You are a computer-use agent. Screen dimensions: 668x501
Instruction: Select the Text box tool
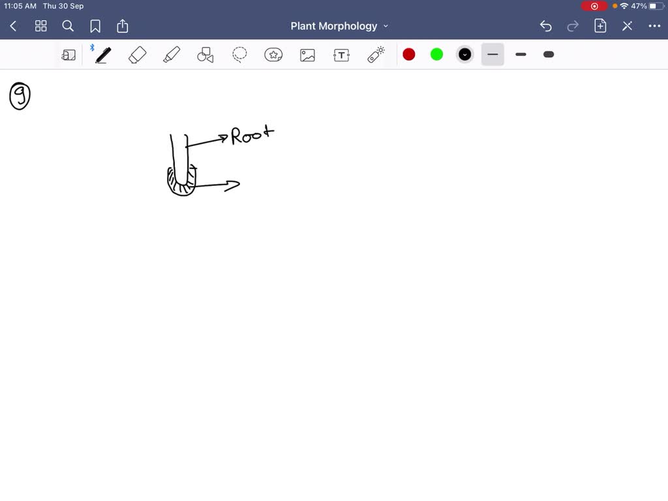click(x=341, y=55)
